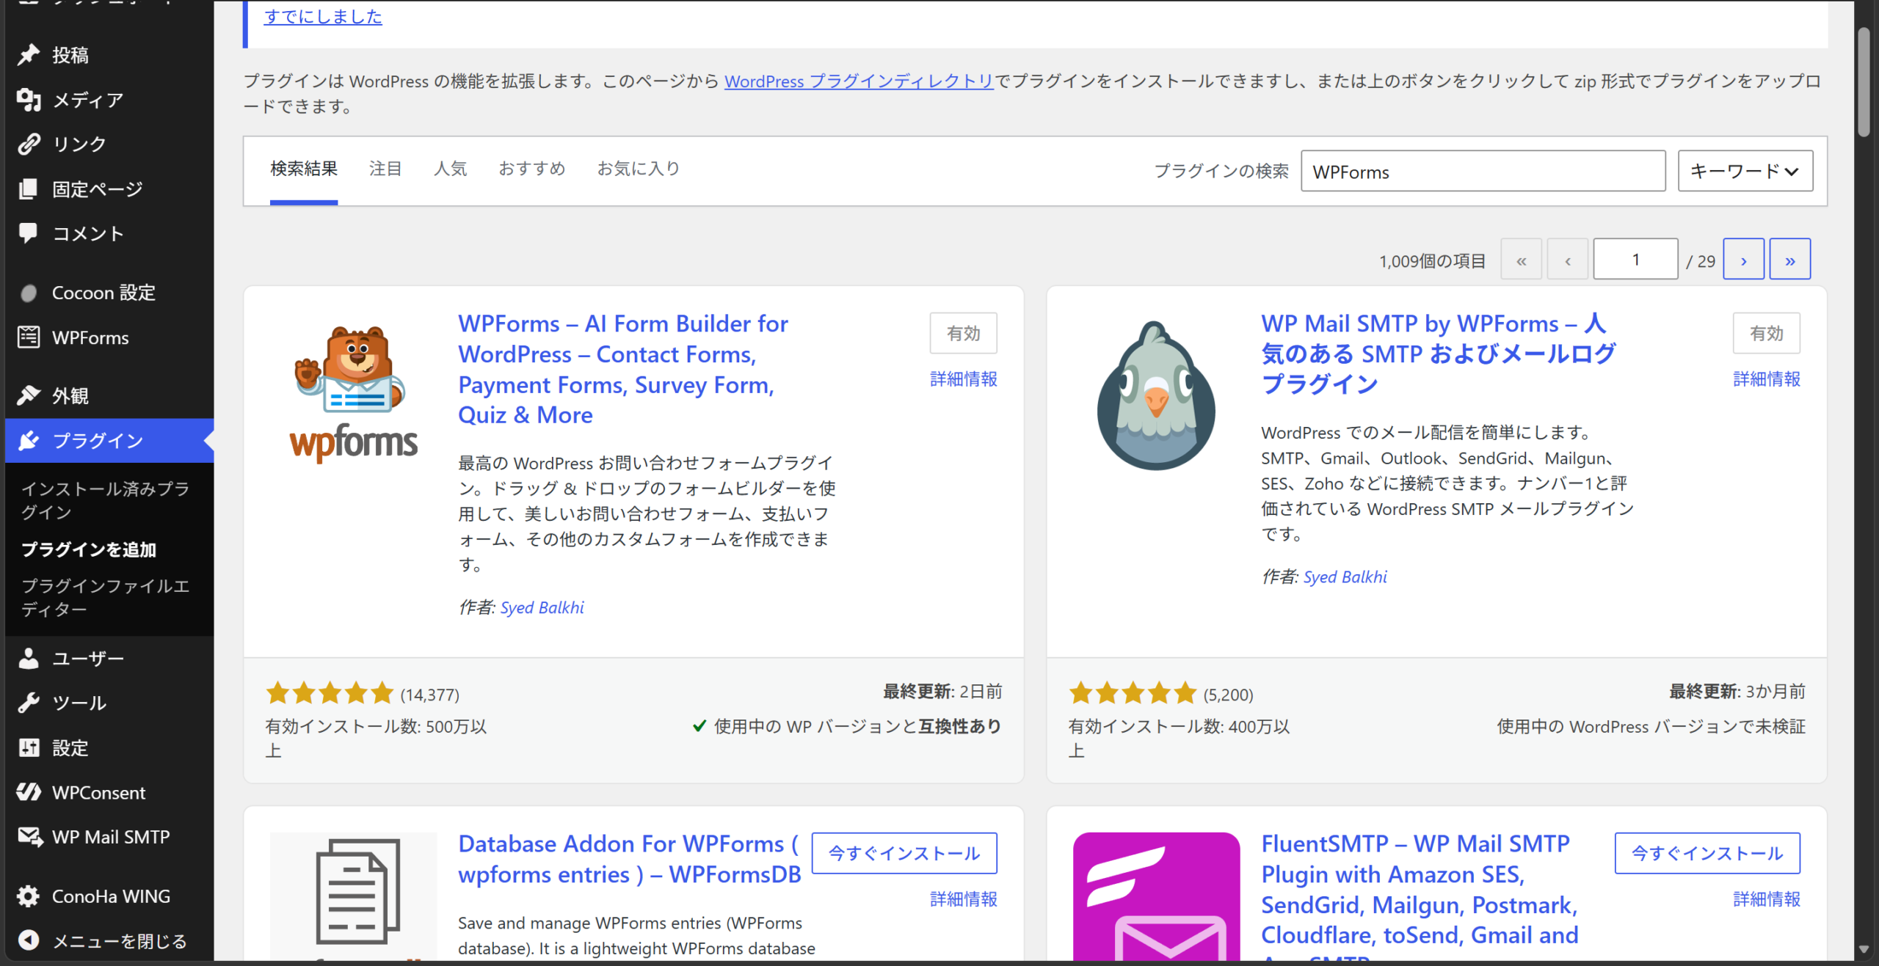Go to next results page arrow
The height and width of the screenshot is (966, 1879).
(1743, 260)
